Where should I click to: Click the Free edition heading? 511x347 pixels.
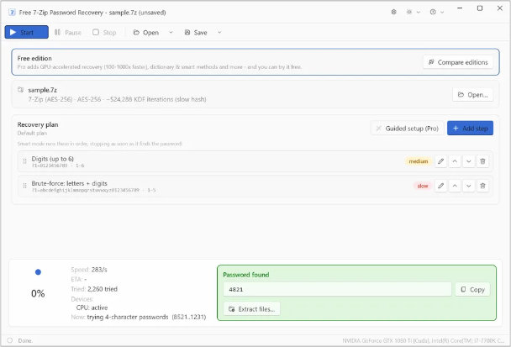[x=34, y=58]
